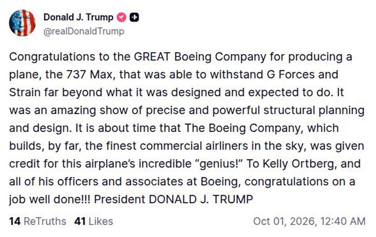Click the black plus badge beside name
The image size is (376, 237).
tap(134, 17)
